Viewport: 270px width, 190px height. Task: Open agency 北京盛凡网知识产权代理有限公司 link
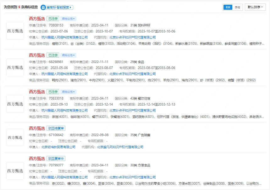click(x=120, y=147)
